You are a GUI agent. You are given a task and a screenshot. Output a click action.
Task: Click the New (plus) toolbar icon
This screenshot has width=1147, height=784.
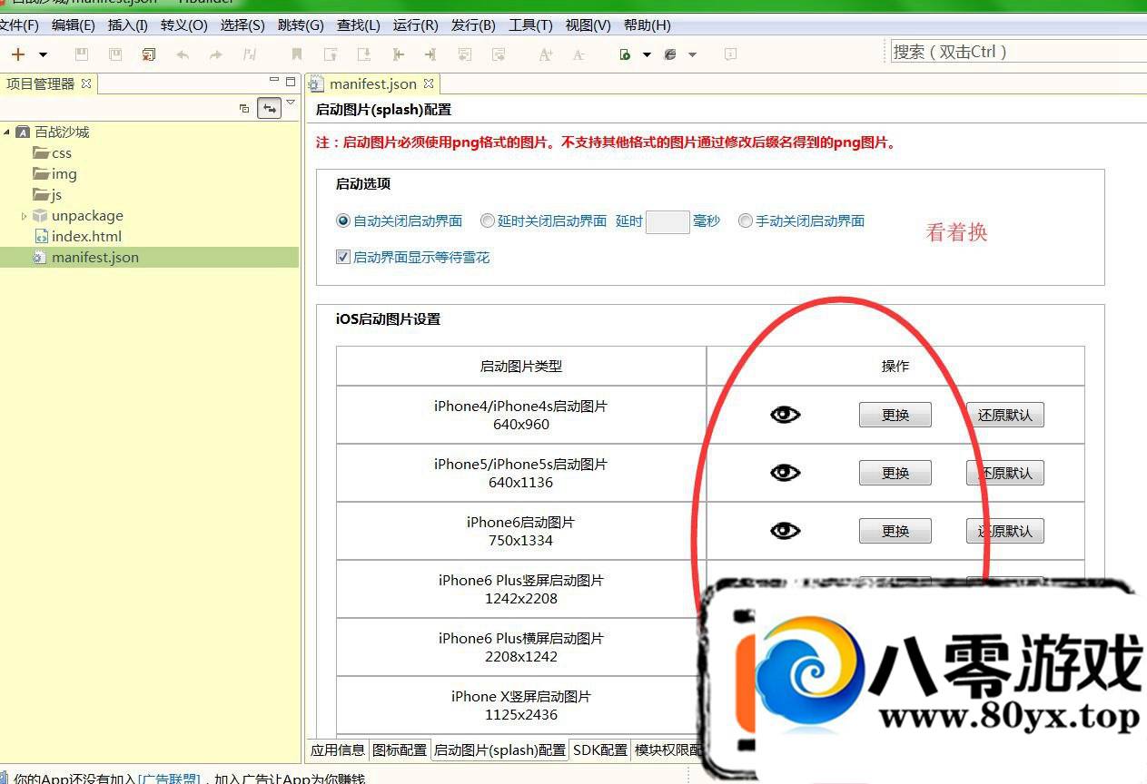point(17,54)
